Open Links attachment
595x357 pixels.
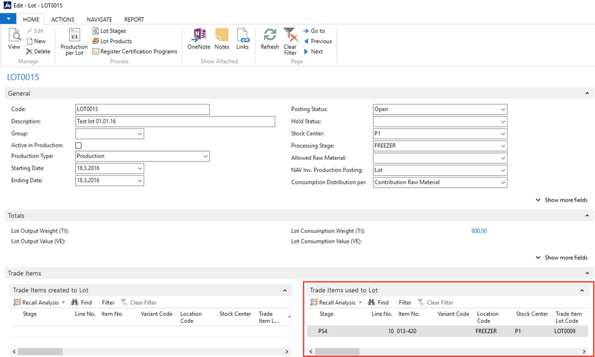click(x=242, y=39)
